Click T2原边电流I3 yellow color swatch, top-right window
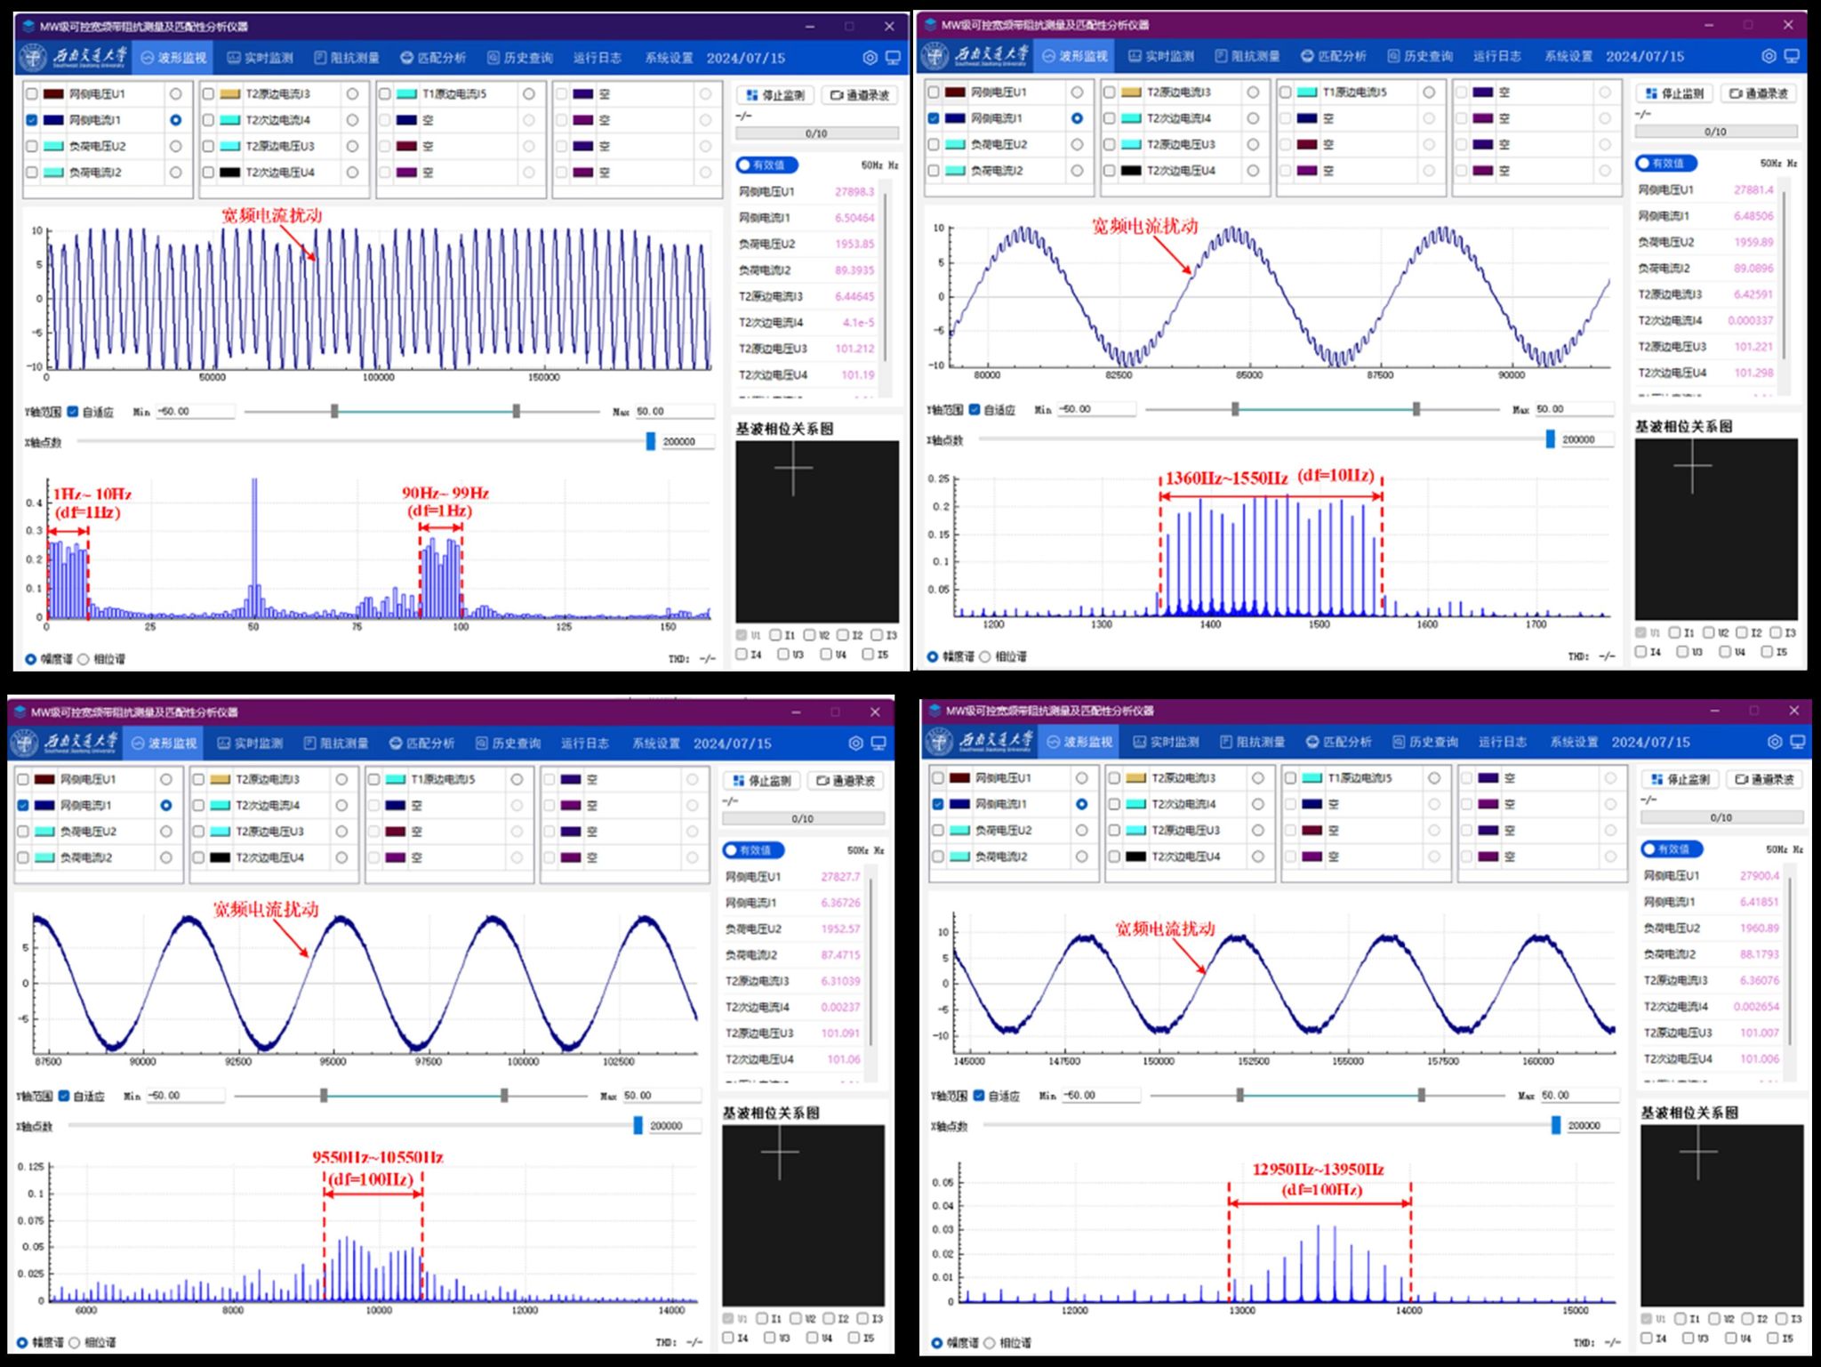Image resolution: width=1821 pixels, height=1367 pixels. point(1131,92)
